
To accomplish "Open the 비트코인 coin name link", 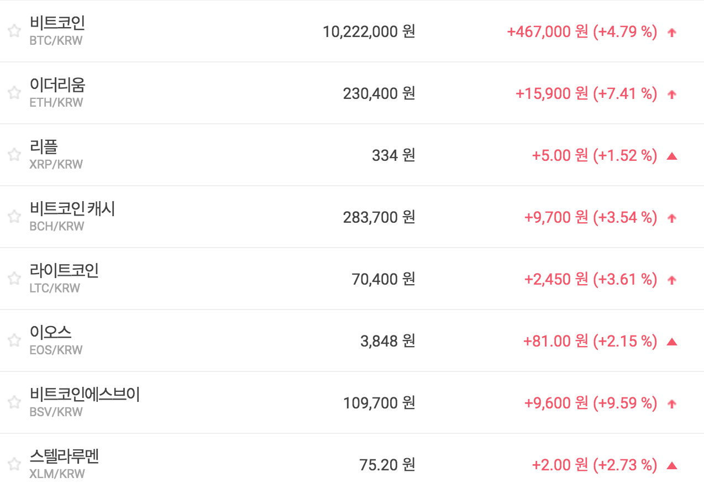I will [x=57, y=23].
